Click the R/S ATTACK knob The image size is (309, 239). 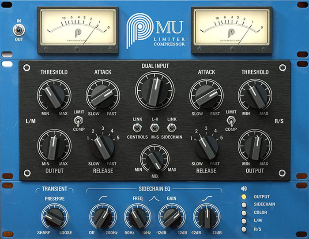206,96
